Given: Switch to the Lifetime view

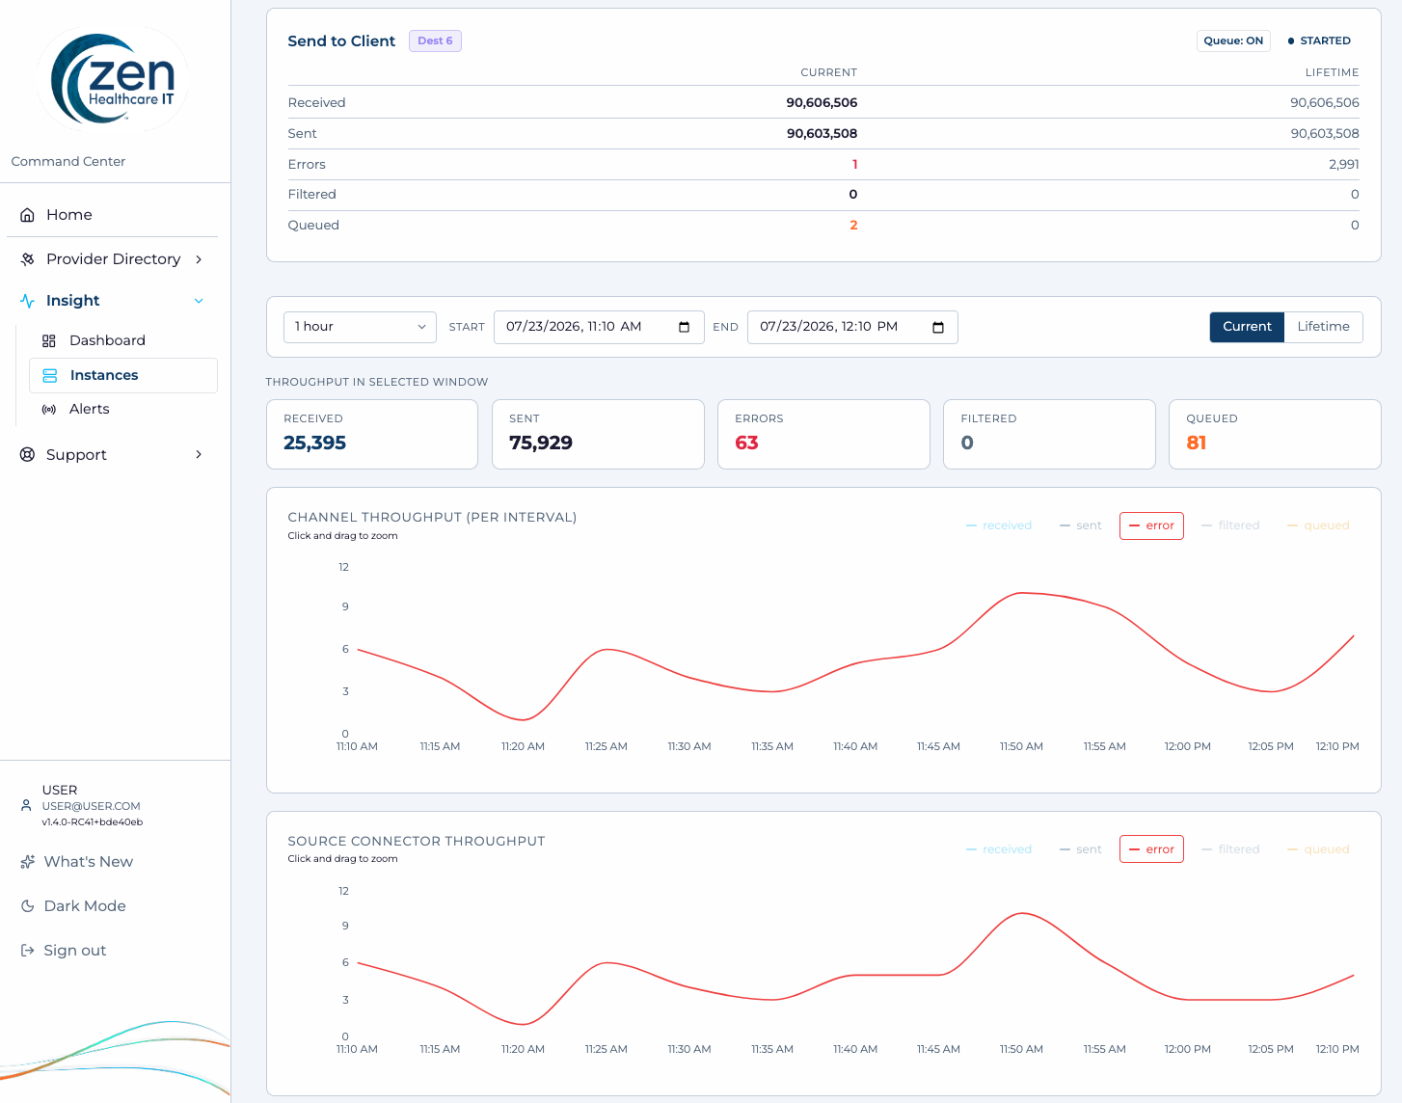Looking at the screenshot, I should click(1323, 327).
